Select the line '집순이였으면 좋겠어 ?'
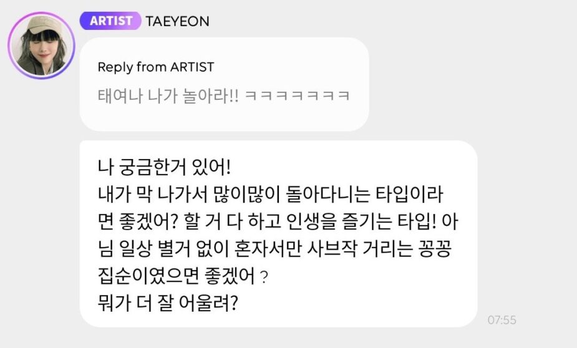 click(x=183, y=276)
